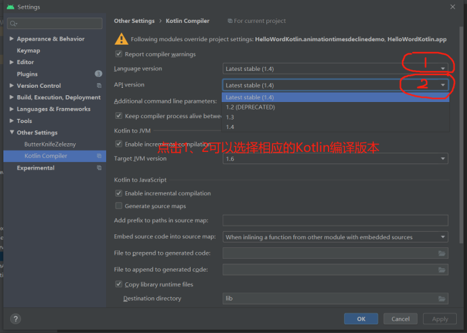Click the yellow warning triangle icon
Image resolution: width=467 pixels, height=333 pixels.
121,39
